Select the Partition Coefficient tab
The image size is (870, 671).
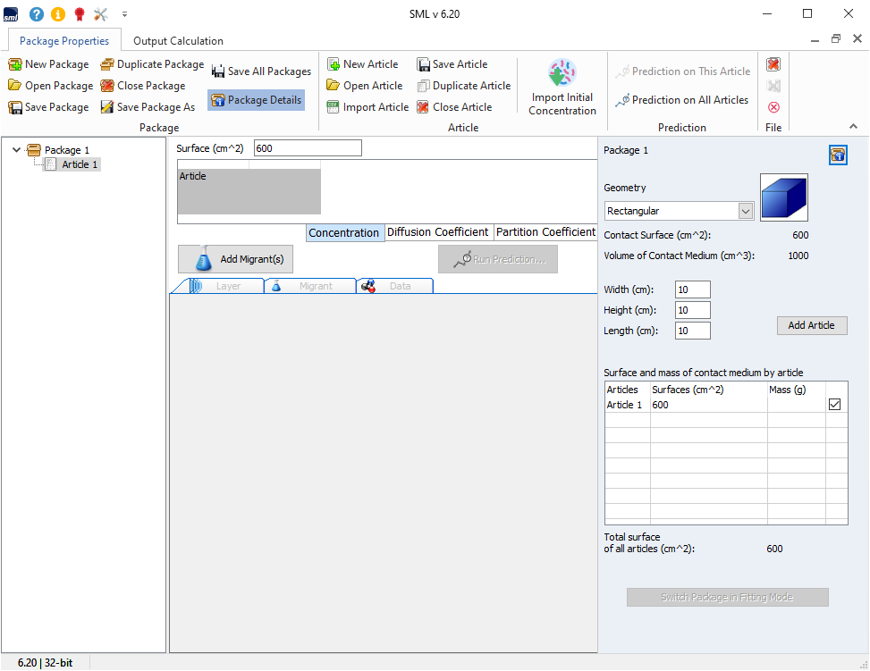pos(545,232)
